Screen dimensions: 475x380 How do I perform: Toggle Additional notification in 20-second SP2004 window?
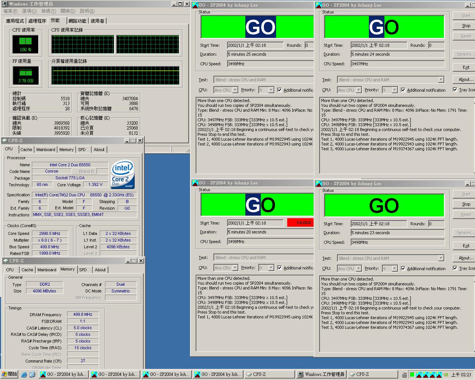(279, 268)
